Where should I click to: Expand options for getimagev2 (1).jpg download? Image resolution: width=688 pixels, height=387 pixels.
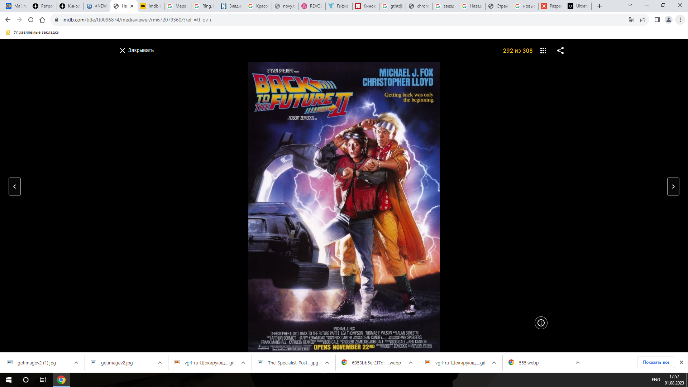[x=76, y=363]
